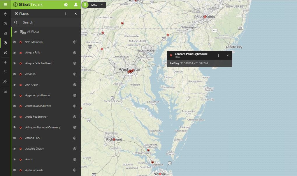Toggle Ann Arbor visibility eye
Image resolution: width=297 pixels, height=176 pixels.
[14, 85]
